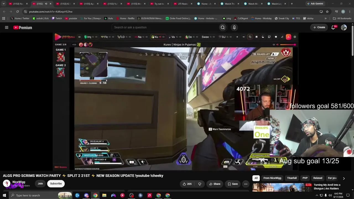Screen dimensions: 354x199
Task: Bookmark this page with the star
Action: click(327, 12)
